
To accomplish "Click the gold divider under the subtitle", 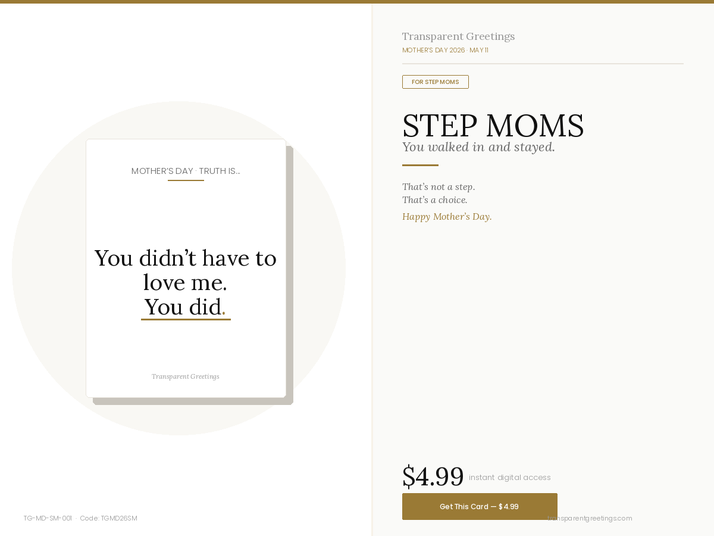I will click(x=420, y=165).
